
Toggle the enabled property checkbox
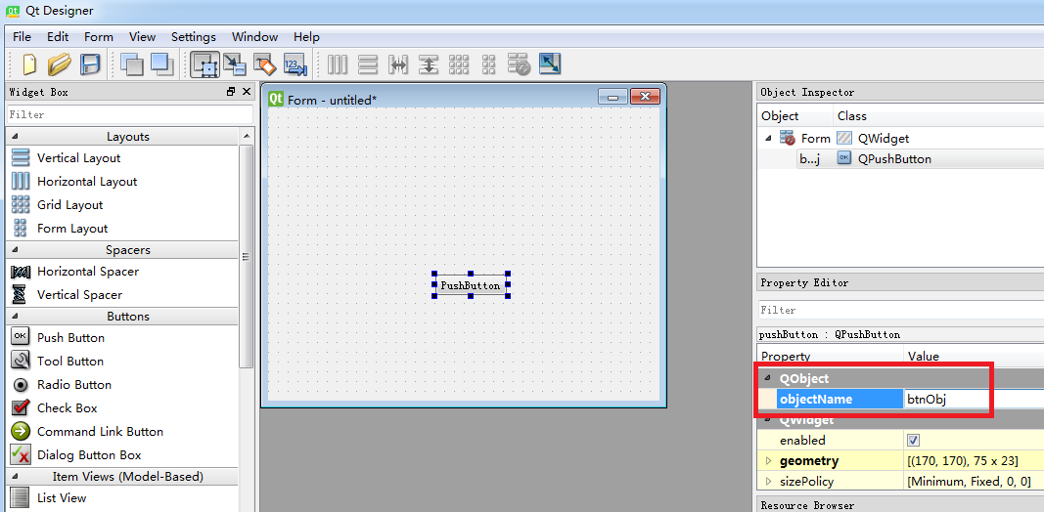click(x=914, y=441)
